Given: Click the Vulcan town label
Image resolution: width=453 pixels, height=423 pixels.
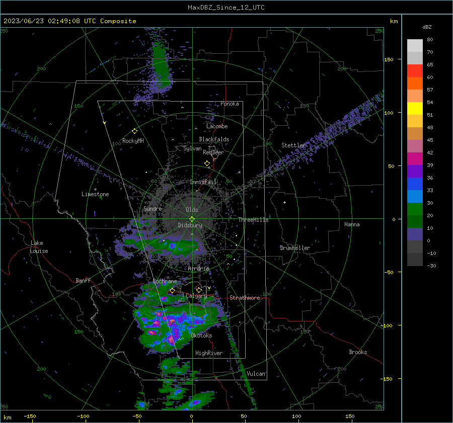Looking at the screenshot, I should coord(256,374).
